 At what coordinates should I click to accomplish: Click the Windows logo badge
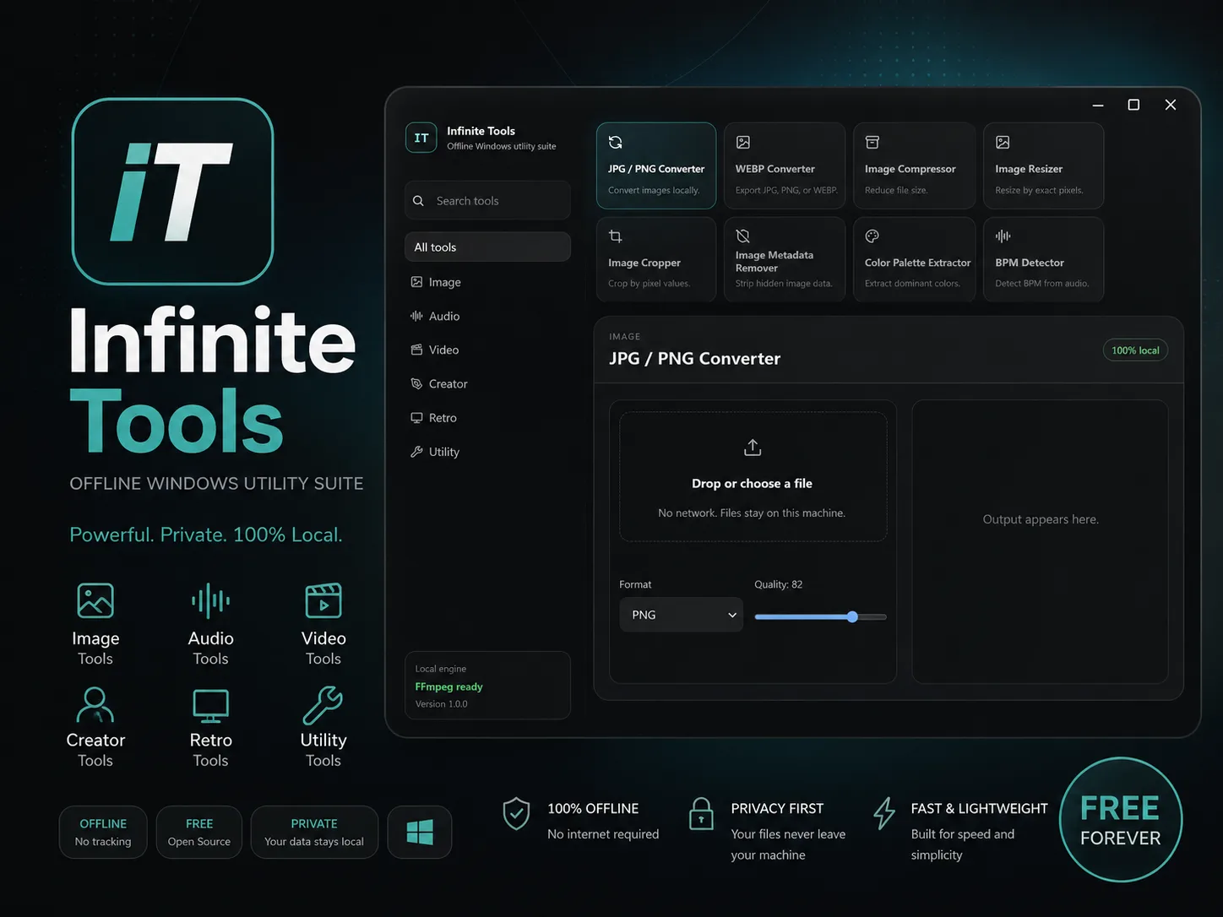point(420,833)
